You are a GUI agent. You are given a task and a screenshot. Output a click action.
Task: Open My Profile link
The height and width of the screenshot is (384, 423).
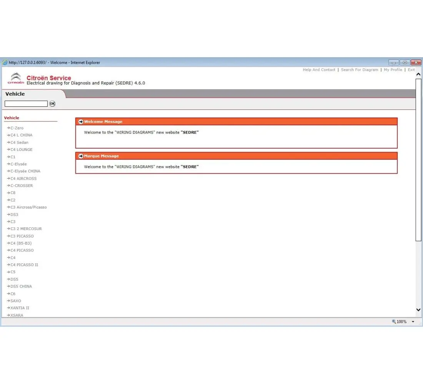(393, 70)
